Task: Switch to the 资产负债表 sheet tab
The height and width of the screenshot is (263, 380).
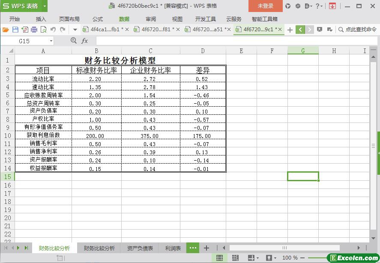Action: [140, 248]
